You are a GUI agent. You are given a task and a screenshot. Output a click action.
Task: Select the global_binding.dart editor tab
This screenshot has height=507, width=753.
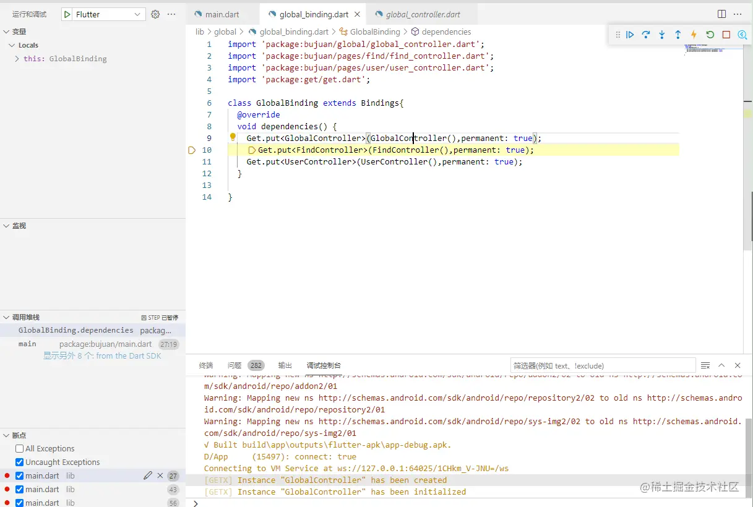(313, 14)
